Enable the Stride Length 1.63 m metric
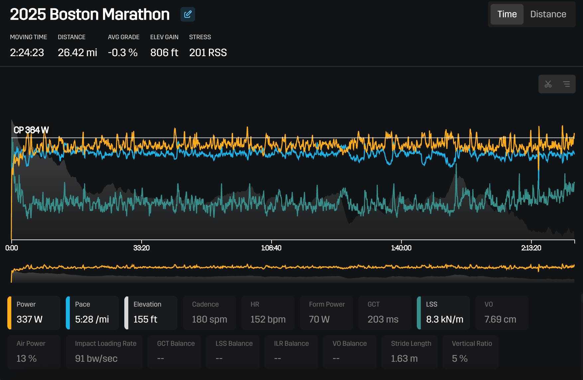This screenshot has width=583, height=380. [x=409, y=352]
